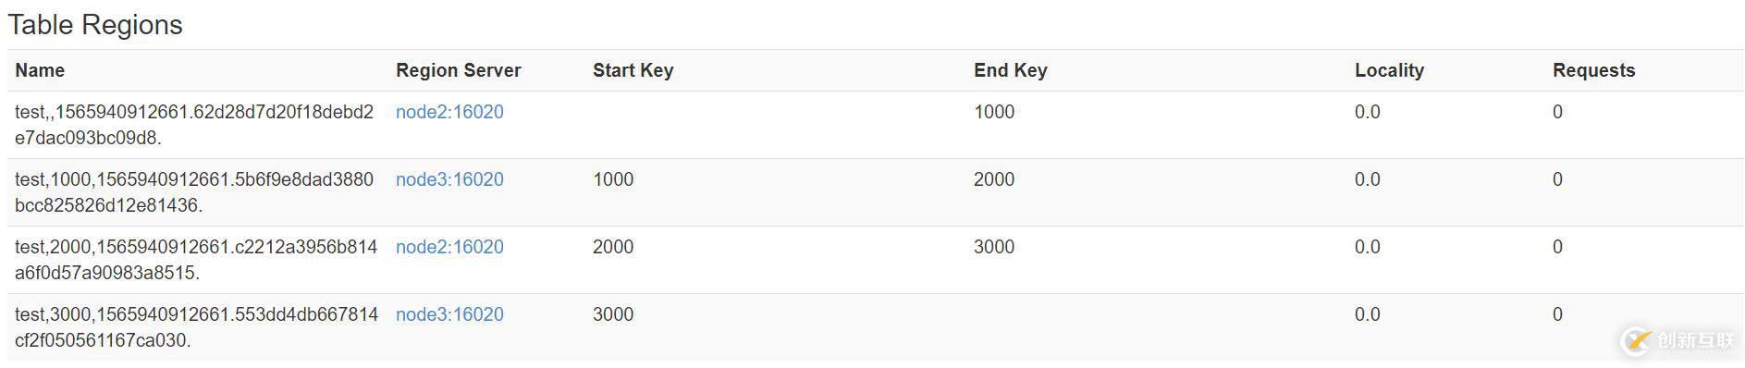Viewport: 1745px width, 368px height.
Task: Click End Key 3000 cell
Action: (x=994, y=247)
